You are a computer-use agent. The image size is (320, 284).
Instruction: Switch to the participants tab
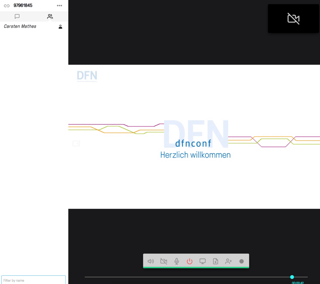(50, 16)
